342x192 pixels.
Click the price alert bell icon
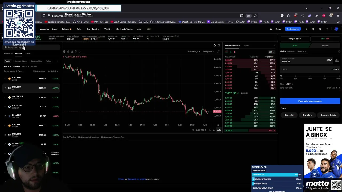(215, 46)
